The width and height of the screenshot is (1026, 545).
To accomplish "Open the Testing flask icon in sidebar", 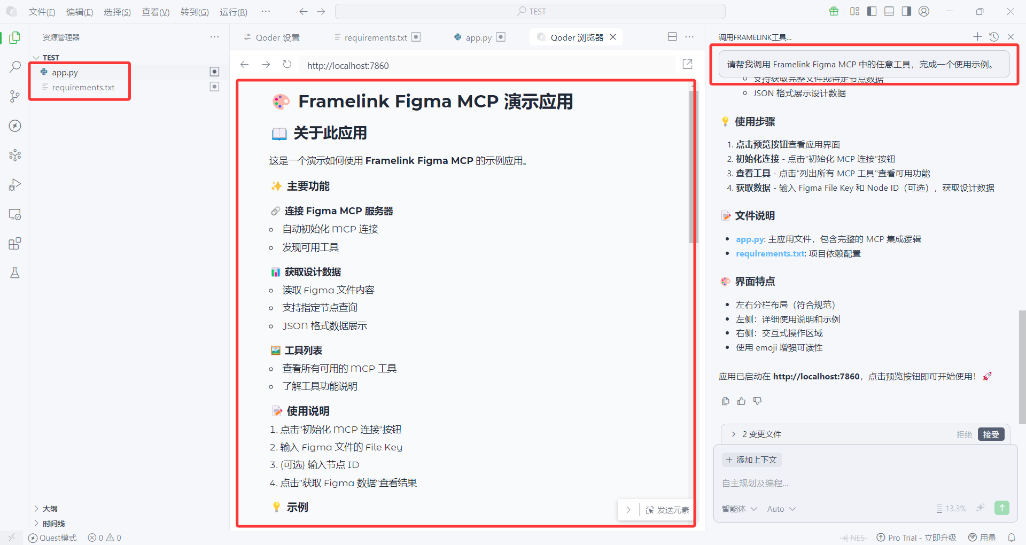I will pos(14,272).
